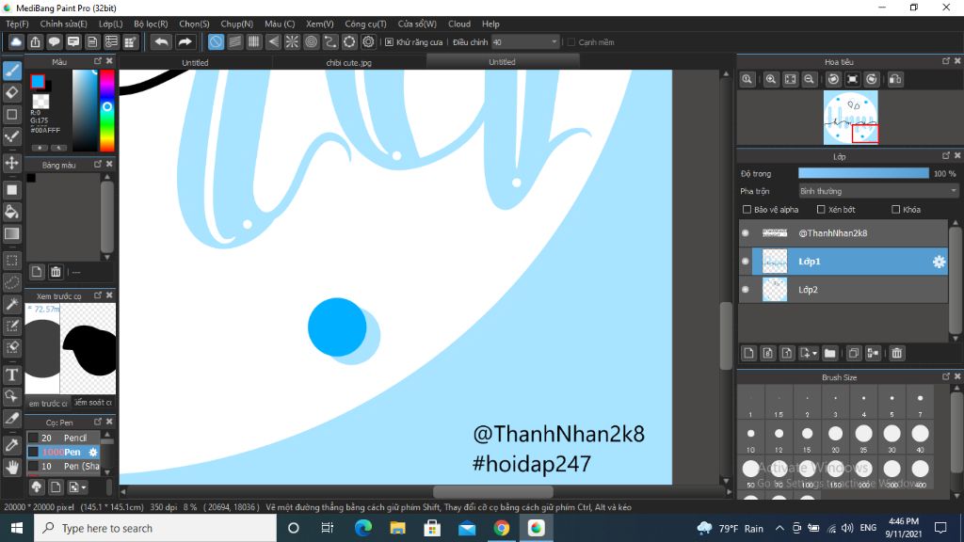The width and height of the screenshot is (964, 542).
Task: Adjust the Độ trong opacity slider
Action: pyautogui.click(x=864, y=173)
